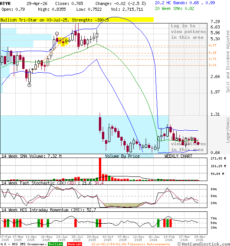This screenshot has height=246, width=230.
Task: Click the ATYR ticker symbol label
Action: coord(5,3)
